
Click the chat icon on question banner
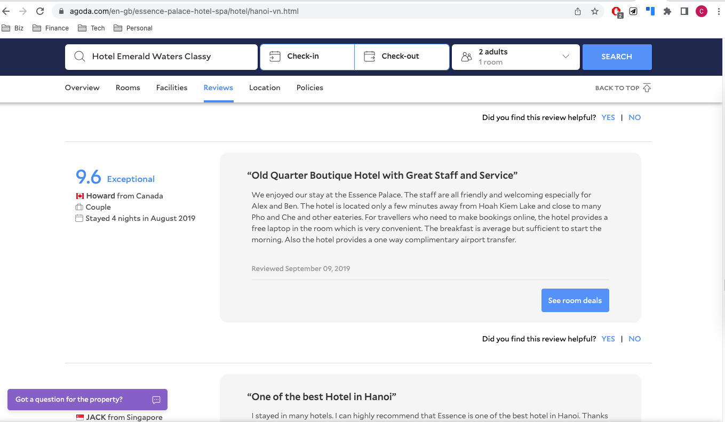pyautogui.click(x=156, y=400)
